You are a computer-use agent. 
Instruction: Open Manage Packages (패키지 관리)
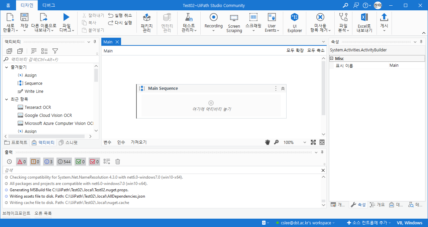(146, 22)
